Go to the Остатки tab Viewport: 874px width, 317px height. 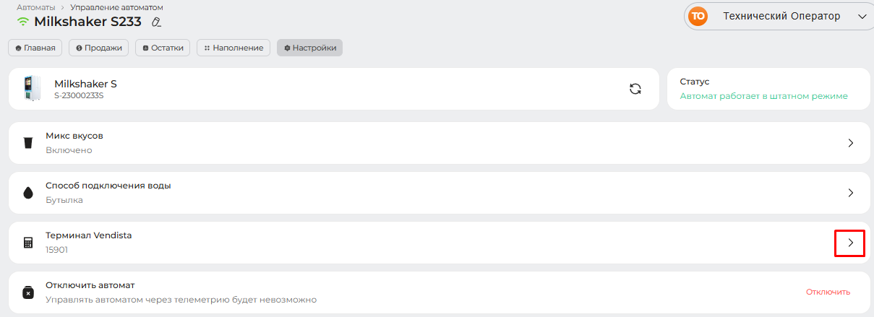tap(163, 48)
